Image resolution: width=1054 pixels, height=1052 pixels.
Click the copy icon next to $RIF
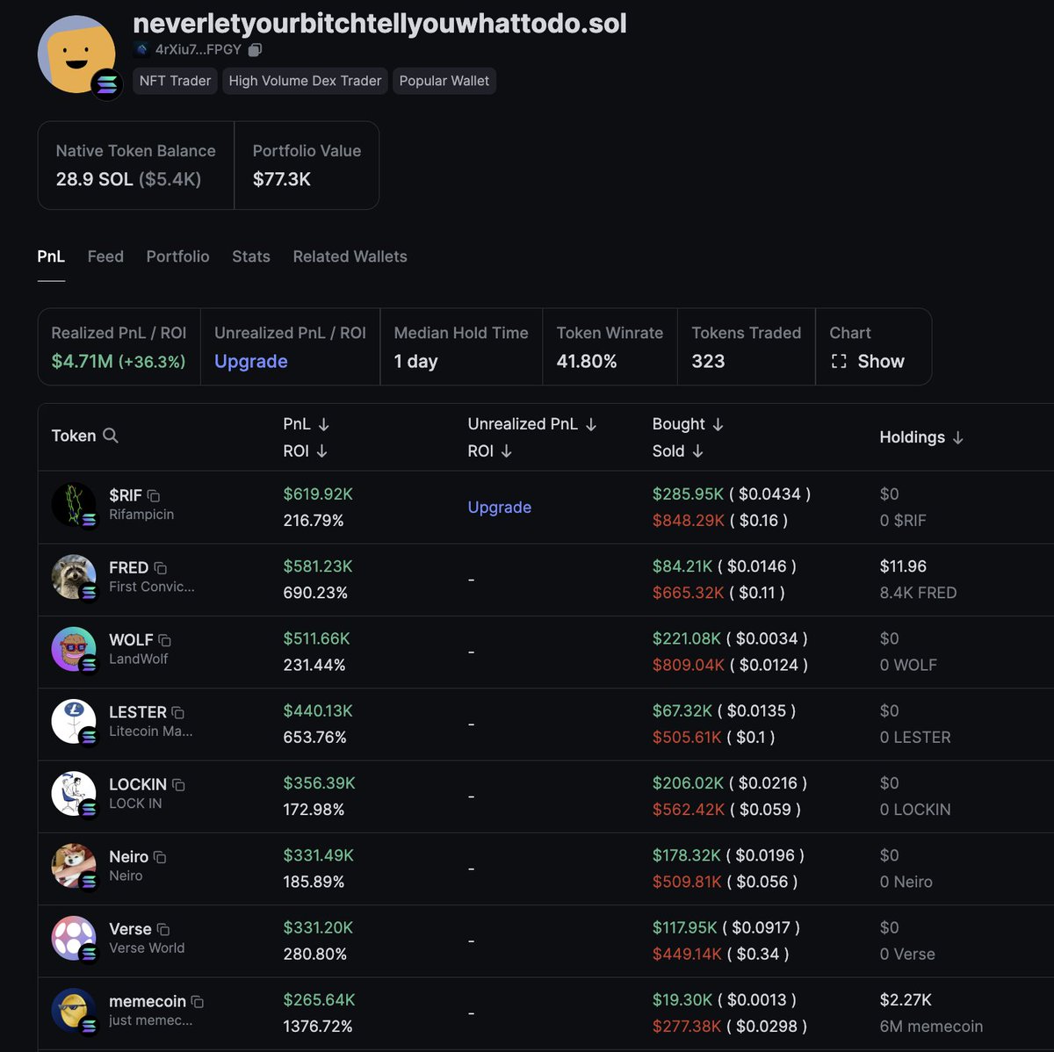(152, 494)
